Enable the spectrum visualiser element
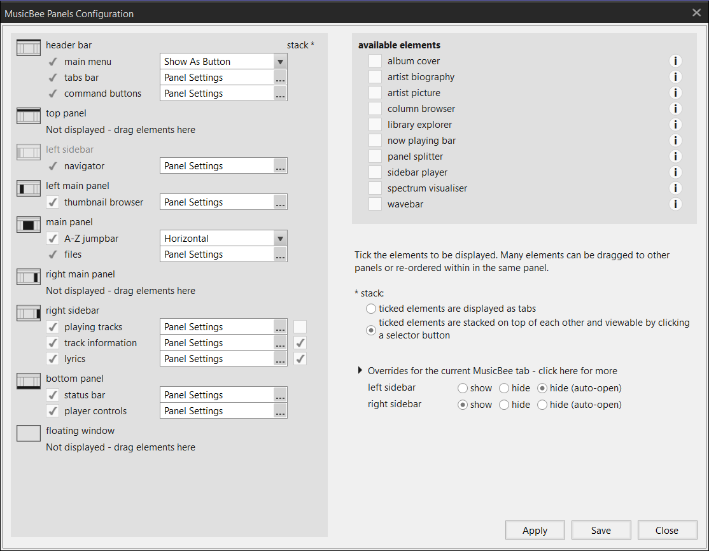 pos(375,188)
